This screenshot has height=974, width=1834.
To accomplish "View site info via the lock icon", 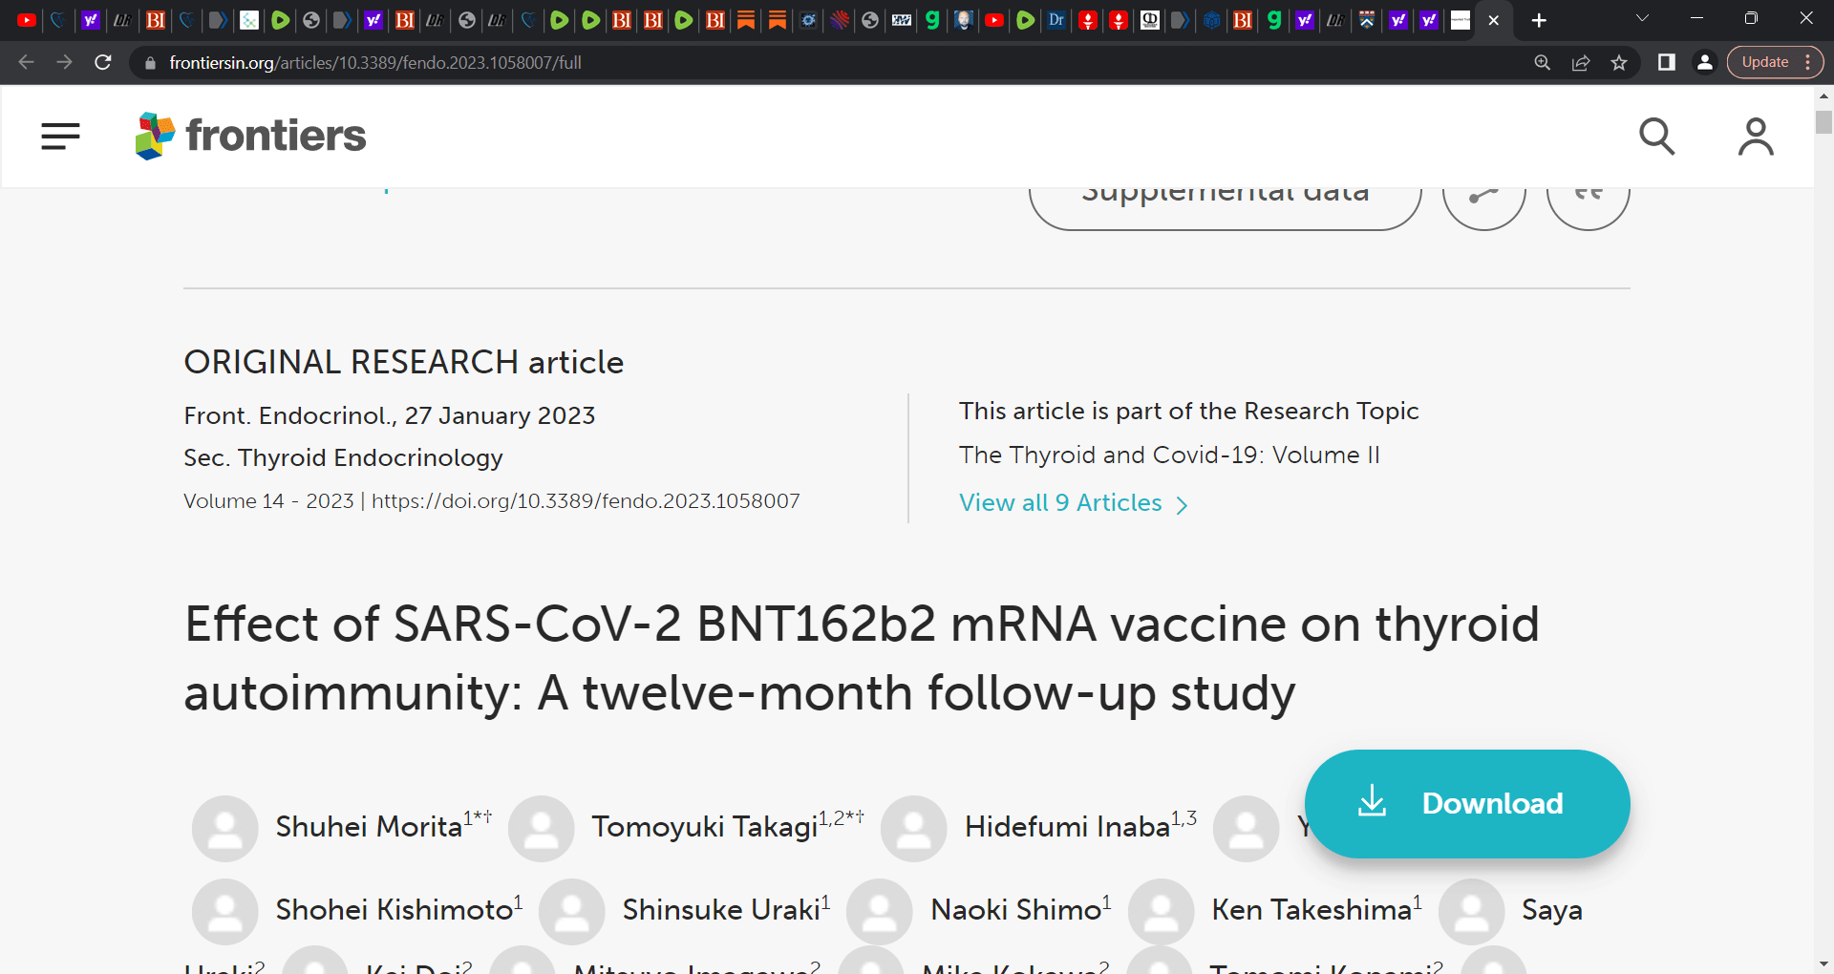I will tap(150, 63).
